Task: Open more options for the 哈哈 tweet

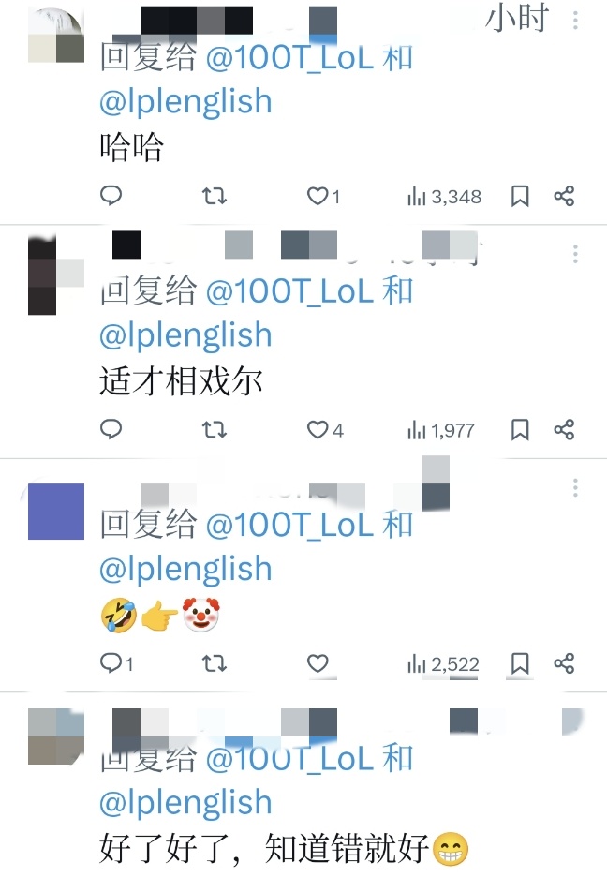Action: (x=575, y=22)
